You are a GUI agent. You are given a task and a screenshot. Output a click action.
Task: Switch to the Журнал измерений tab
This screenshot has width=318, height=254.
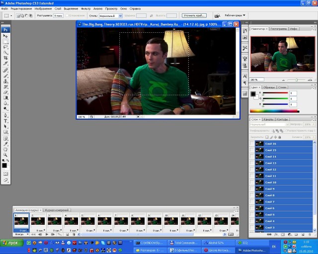click(x=56, y=210)
